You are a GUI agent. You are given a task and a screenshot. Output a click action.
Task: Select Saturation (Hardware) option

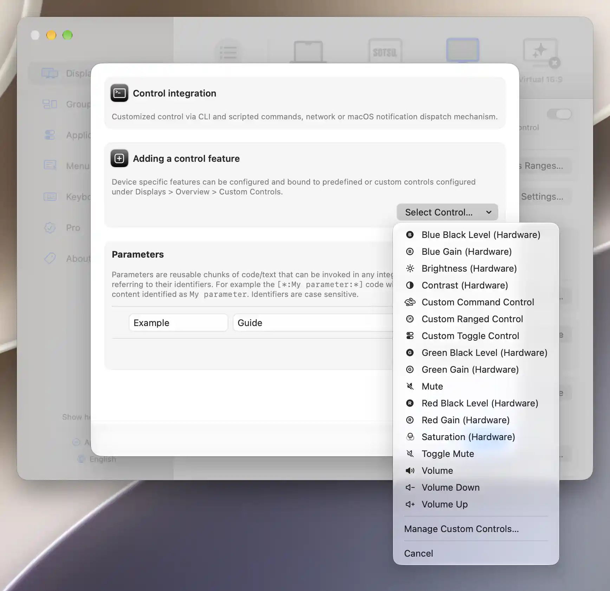(x=476, y=437)
